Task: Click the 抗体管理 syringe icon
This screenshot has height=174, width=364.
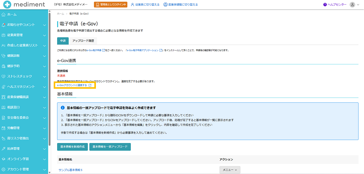Action: pos(3,148)
